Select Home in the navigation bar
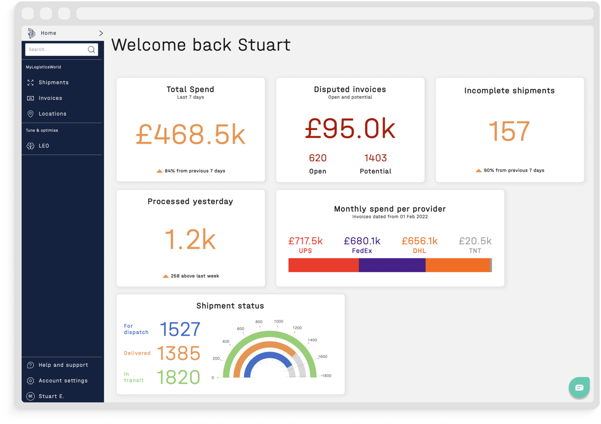 pos(48,32)
